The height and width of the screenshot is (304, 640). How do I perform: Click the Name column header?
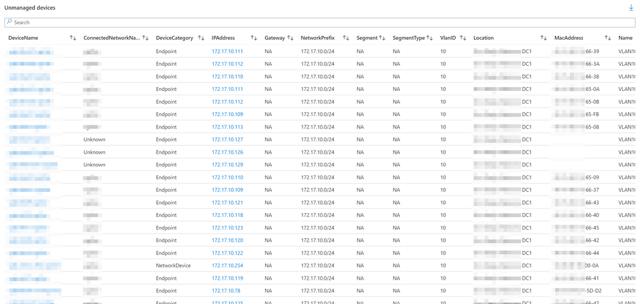click(x=625, y=38)
